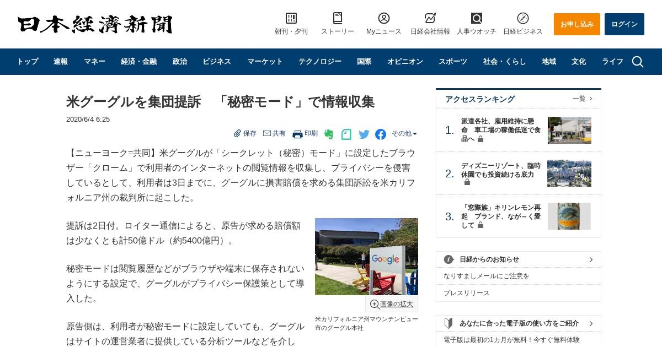Click the lock icon on ranking item 3

(x=481, y=225)
